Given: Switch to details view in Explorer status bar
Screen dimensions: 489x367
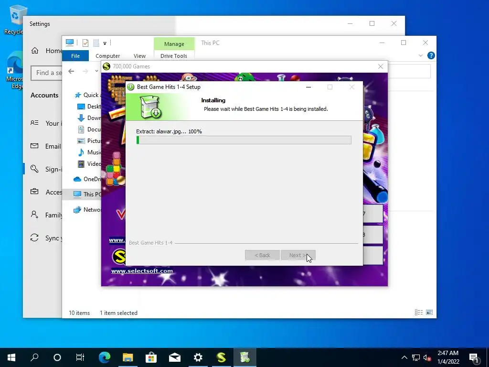Looking at the screenshot, I should [x=419, y=312].
